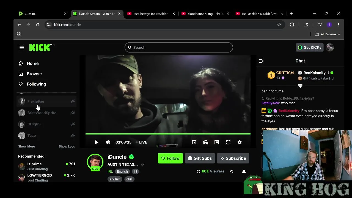
Task: Click the Gift Subs button
Action: click(200, 158)
